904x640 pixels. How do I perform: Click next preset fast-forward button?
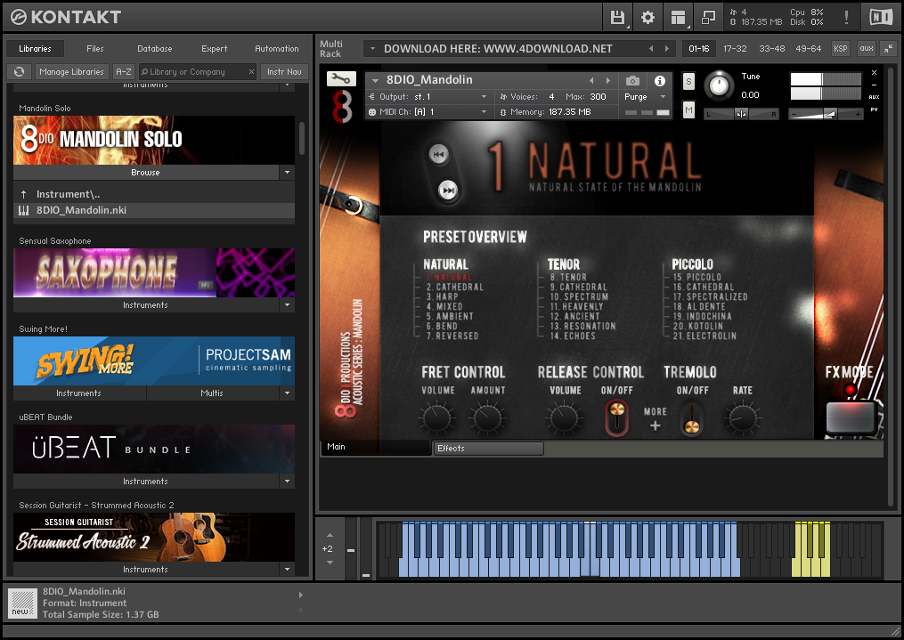pyautogui.click(x=448, y=190)
